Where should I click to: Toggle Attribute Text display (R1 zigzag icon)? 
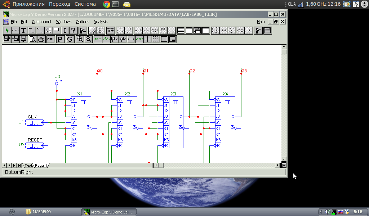[x=106, y=39]
